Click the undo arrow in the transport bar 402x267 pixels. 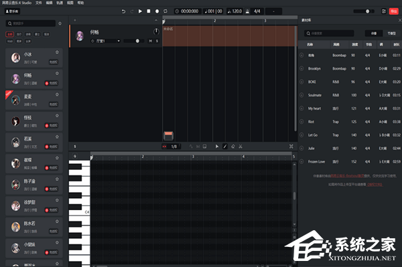coord(123,11)
